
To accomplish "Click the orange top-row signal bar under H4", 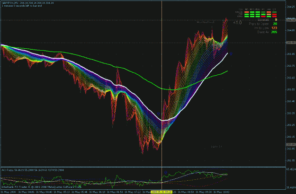I will 269,12.
